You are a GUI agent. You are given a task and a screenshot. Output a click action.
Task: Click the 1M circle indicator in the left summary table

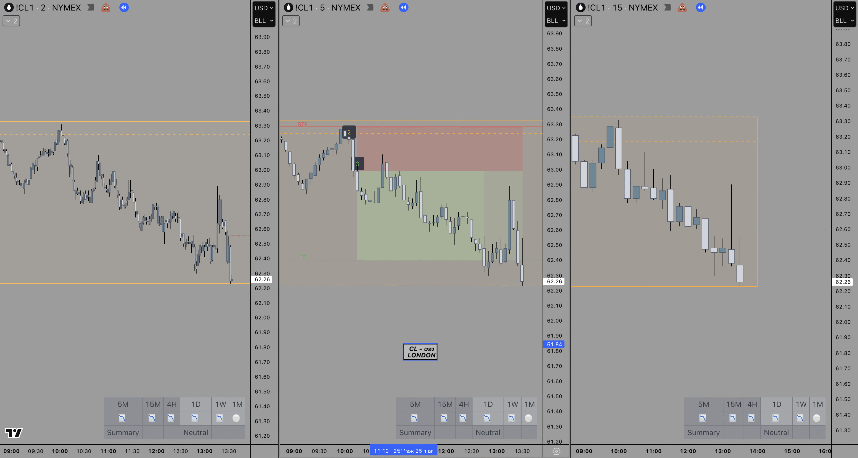(236, 418)
